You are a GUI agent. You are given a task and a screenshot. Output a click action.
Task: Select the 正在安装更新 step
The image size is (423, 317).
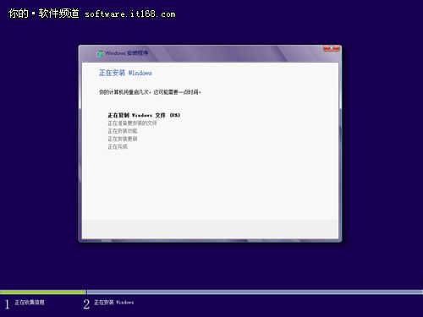point(123,139)
